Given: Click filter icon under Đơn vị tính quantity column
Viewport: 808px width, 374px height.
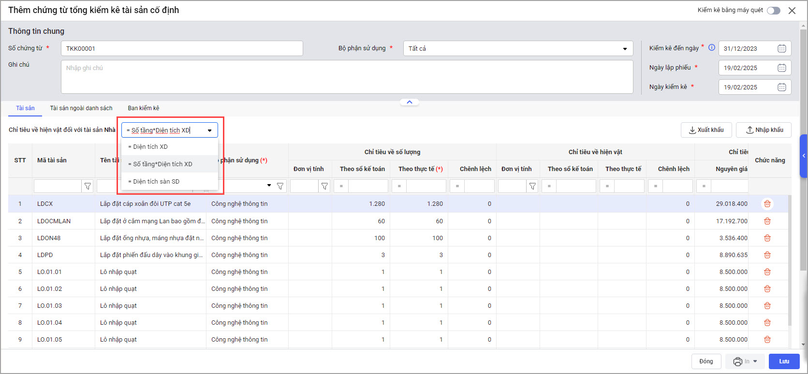Looking at the screenshot, I should coord(324,186).
